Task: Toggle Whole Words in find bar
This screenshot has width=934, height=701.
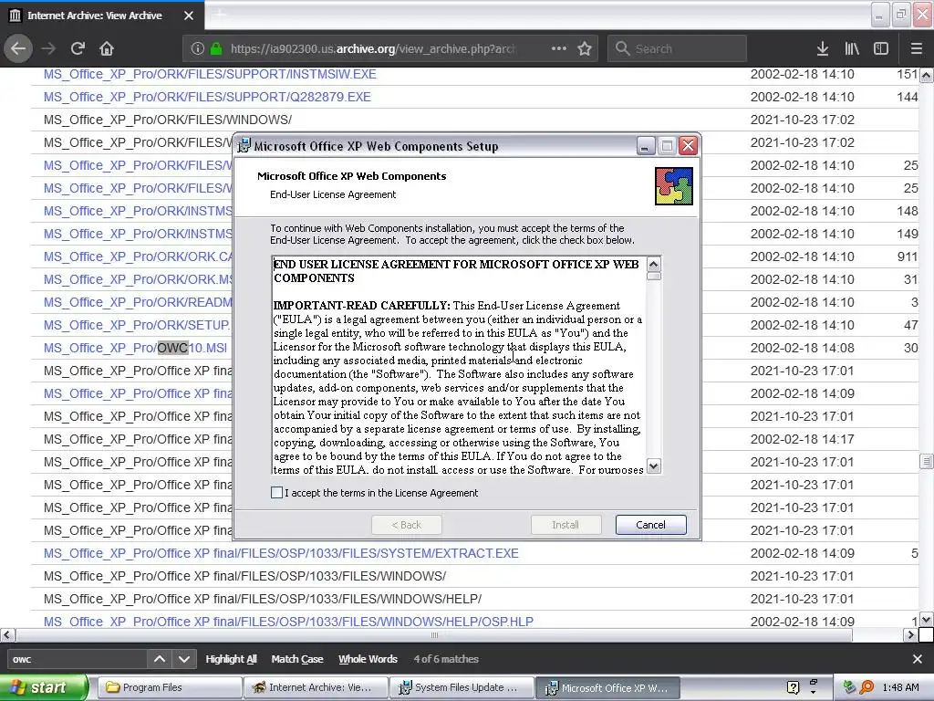Action: click(368, 659)
